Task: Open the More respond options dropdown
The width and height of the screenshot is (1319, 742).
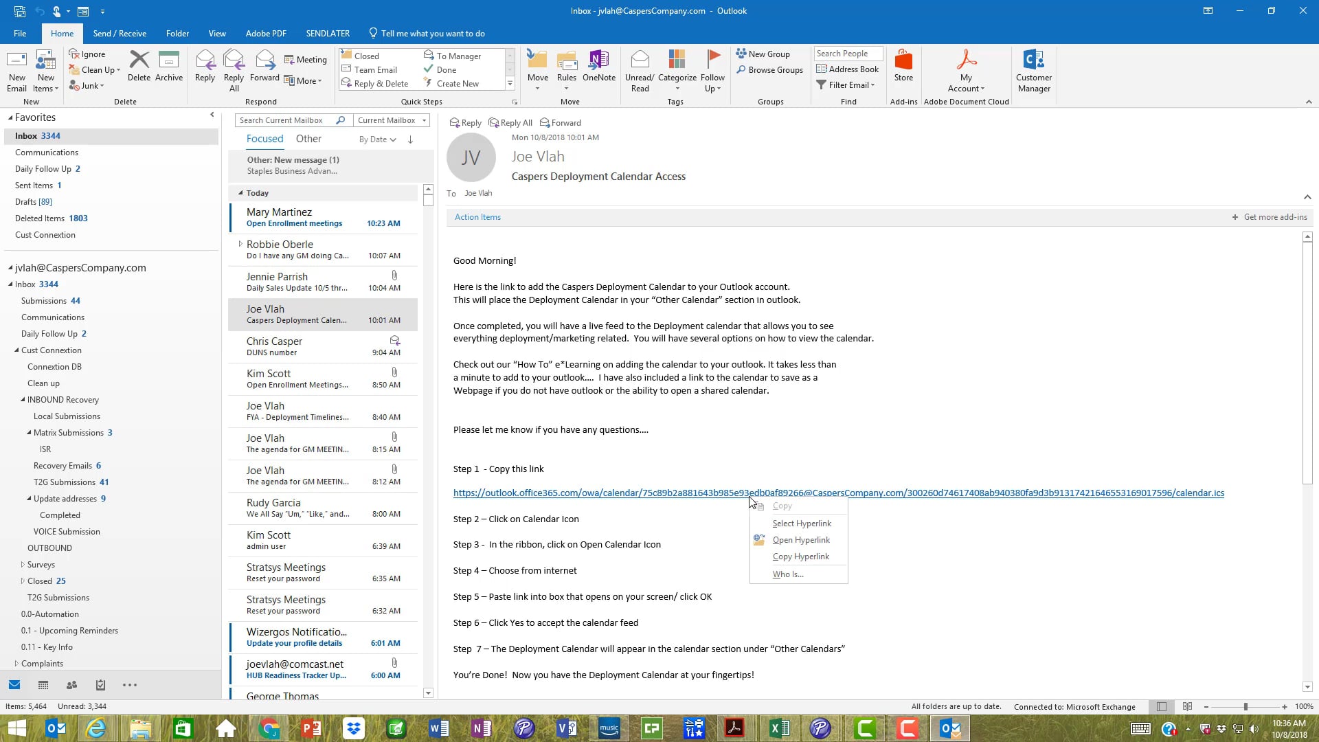Action: [x=303, y=80]
